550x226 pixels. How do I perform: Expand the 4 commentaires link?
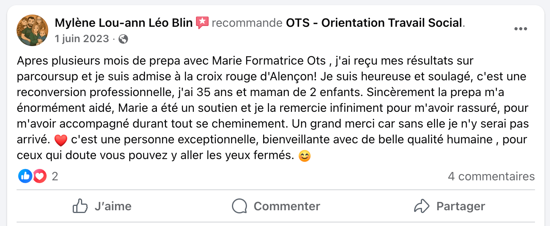pyautogui.click(x=491, y=176)
